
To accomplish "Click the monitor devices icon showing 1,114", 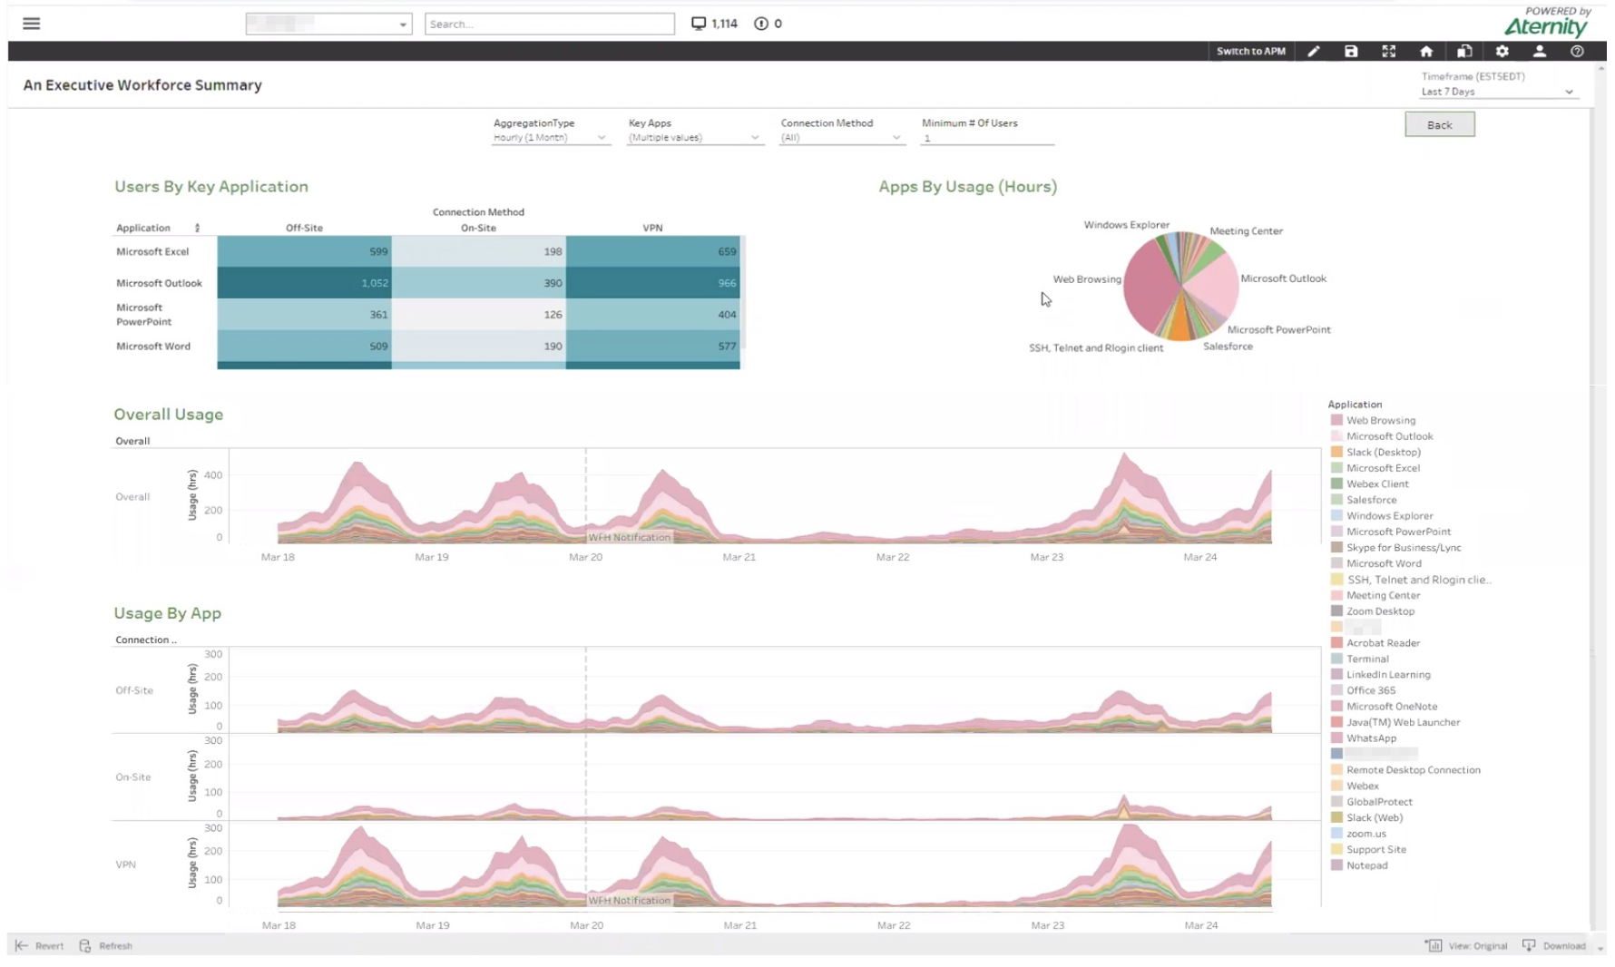I will click(x=699, y=24).
